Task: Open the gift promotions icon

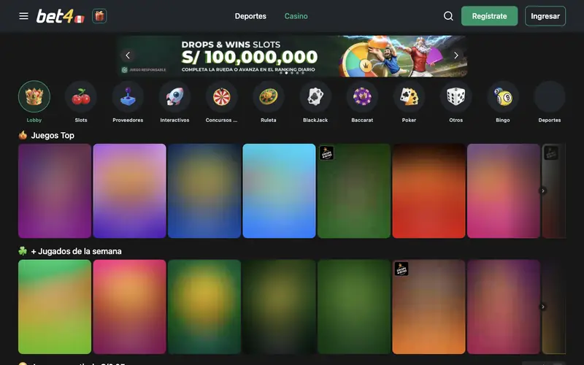Action: pos(99,16)
